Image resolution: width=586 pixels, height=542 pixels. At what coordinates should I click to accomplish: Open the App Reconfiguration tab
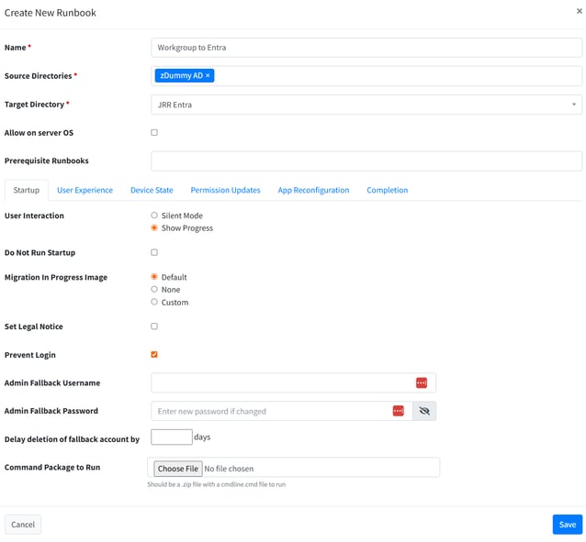[x=313, y=190]
